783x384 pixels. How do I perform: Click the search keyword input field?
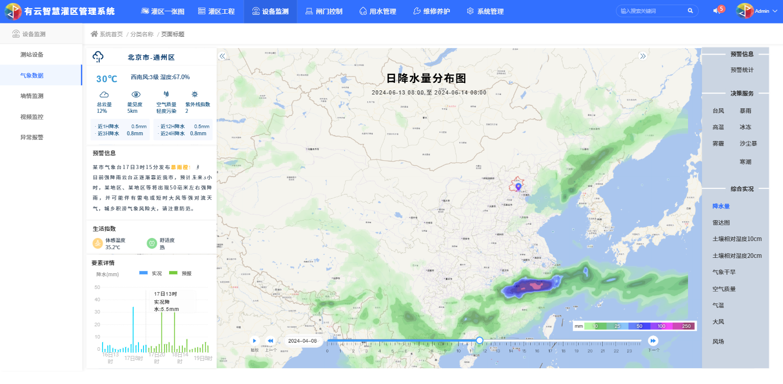tap(651, 11)
